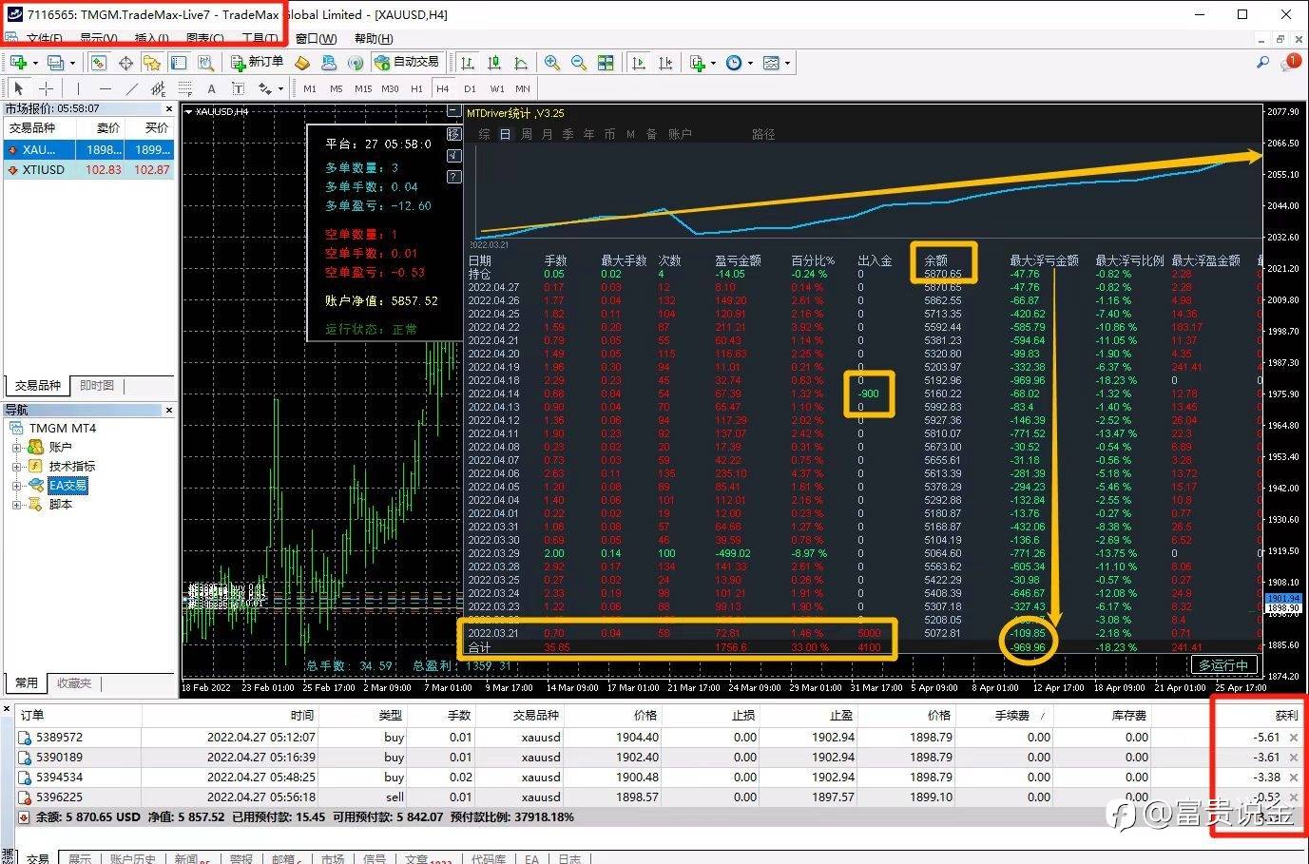
Task: Close order 5389572 with its X button
Action: click(1293, 738)
